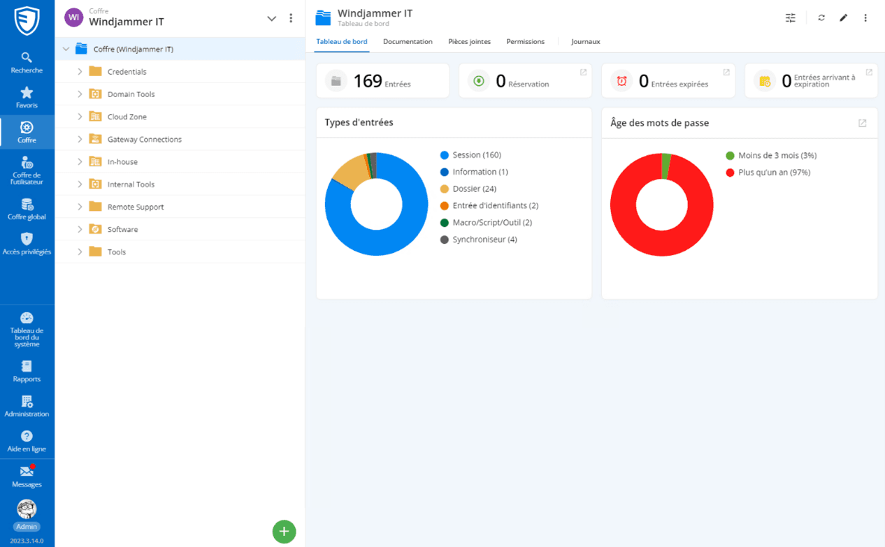Toggle the Session legend item in chart
The image size is (885, 547).
tap(476, 155)
